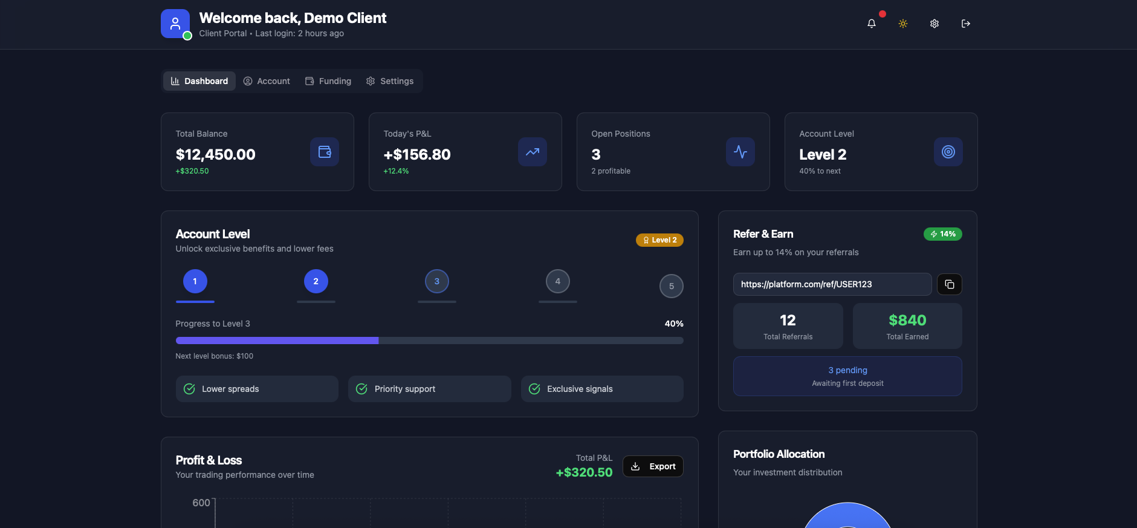
Task: View the 3 pending referrals
Action: [x=847, y=376]
